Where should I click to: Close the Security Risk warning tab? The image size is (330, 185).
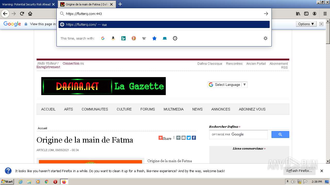[x=53, y=4]
